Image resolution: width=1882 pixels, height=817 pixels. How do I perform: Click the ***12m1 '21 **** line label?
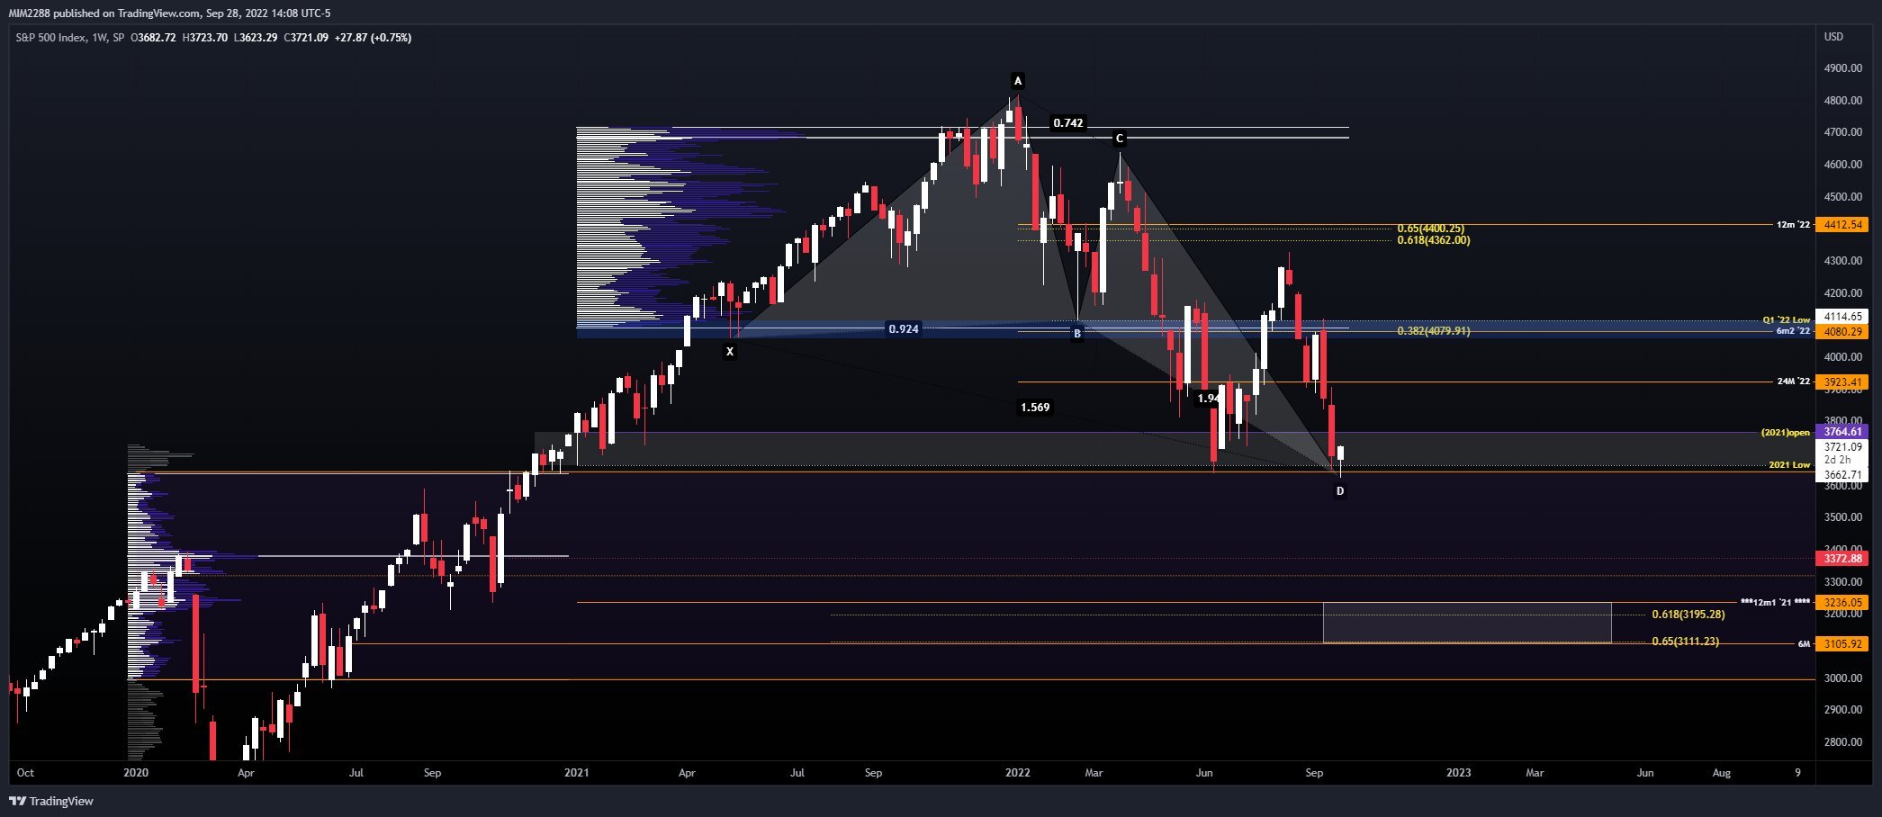(1775, 602)
